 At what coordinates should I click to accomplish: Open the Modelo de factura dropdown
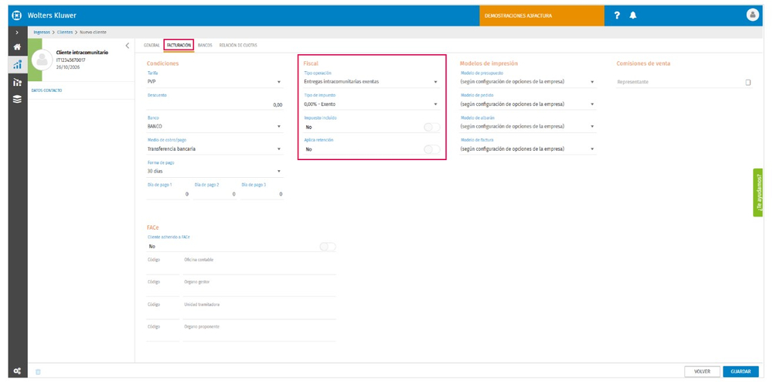pyautogui.click(x=528, y=149)
